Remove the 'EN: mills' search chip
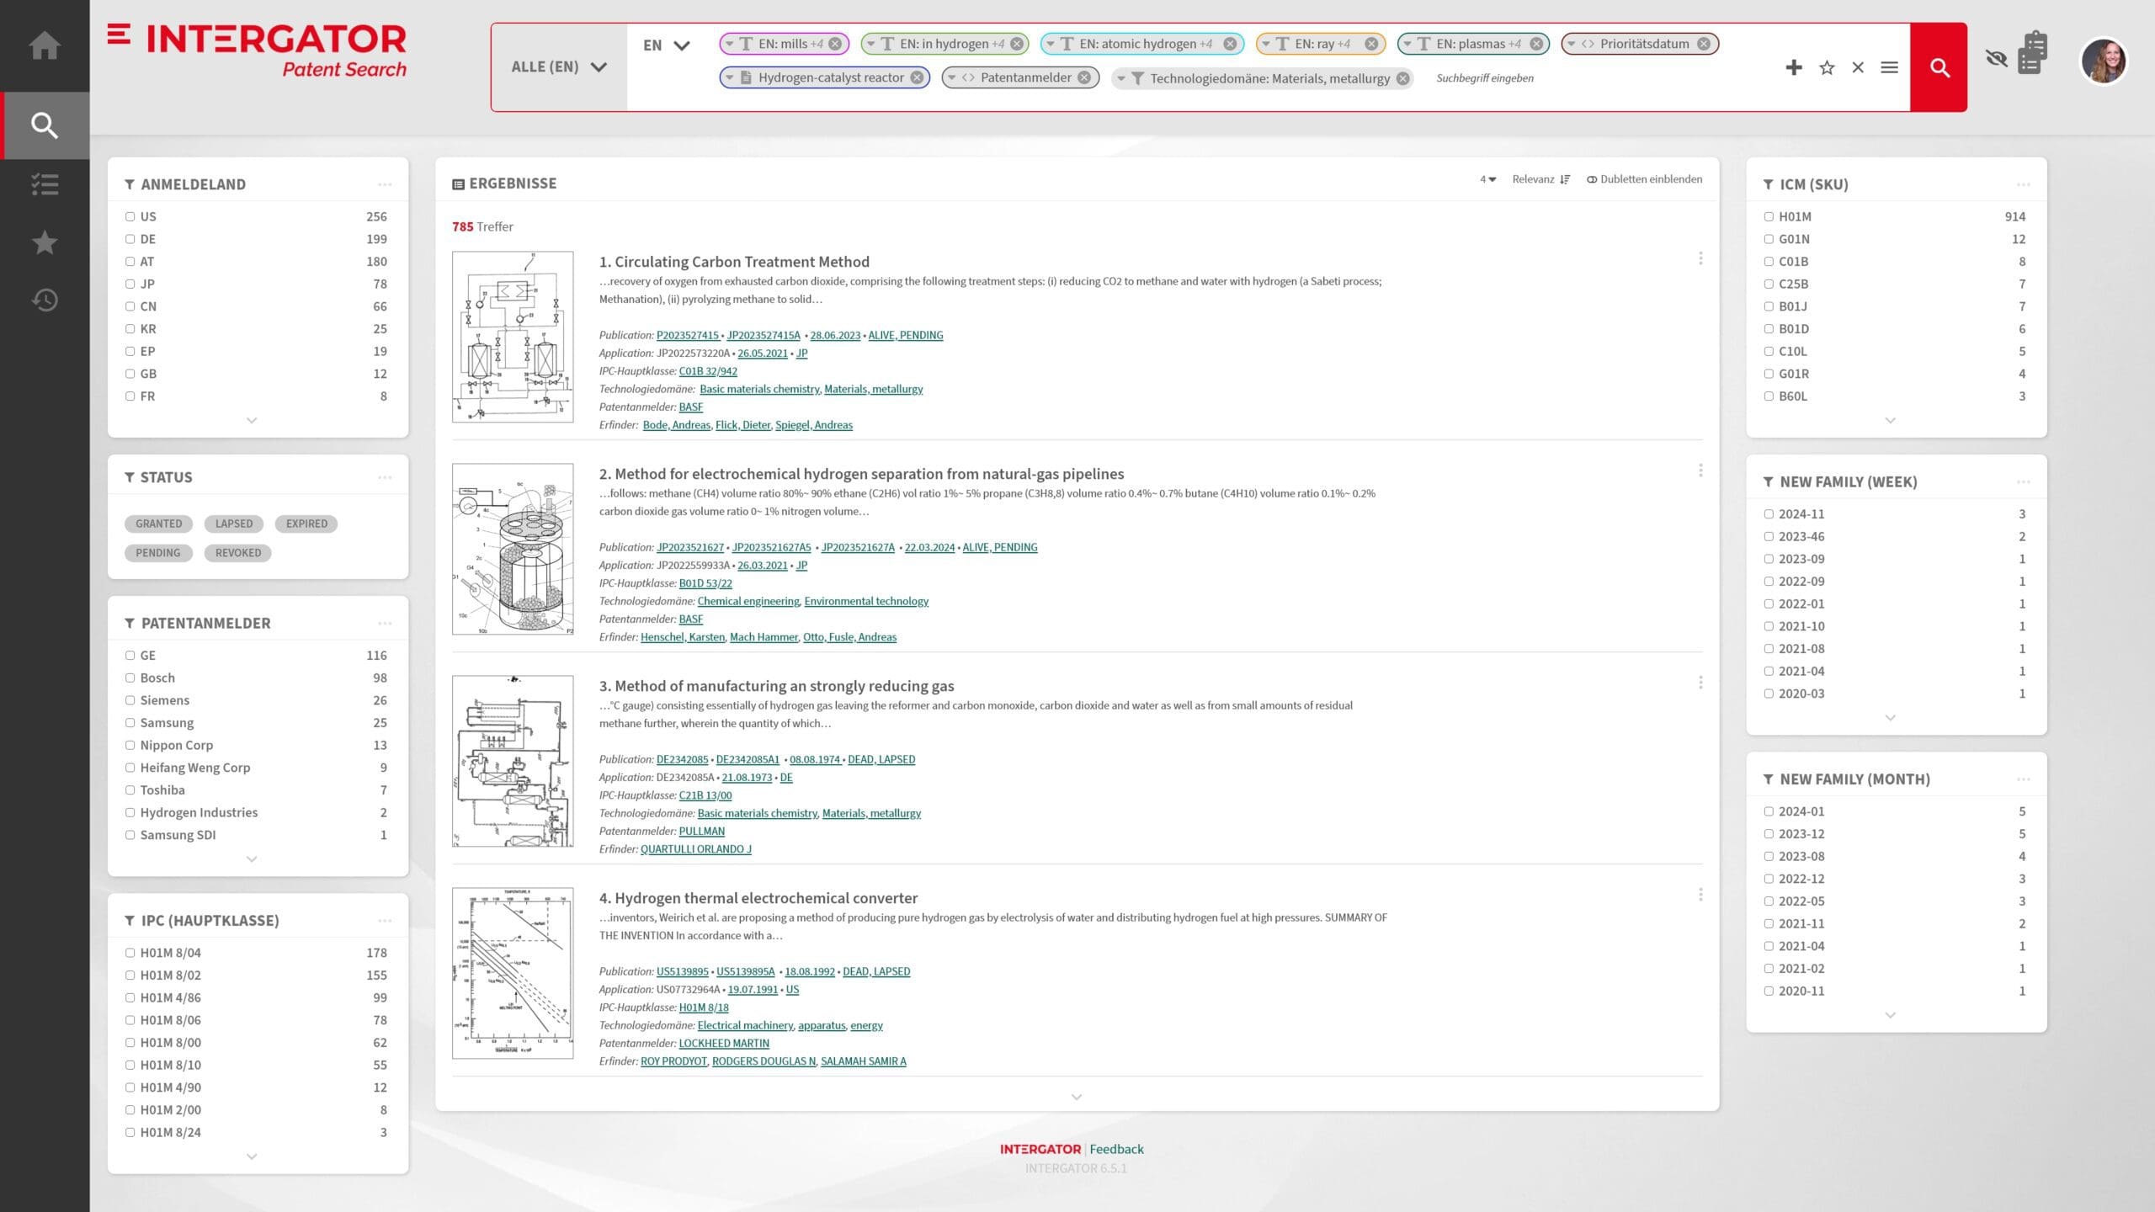This screenshot has height=1212, width=2155. pyautogui.click(x=835, y=44)
